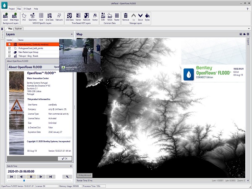Add a MOHID Geometry layer

click(33, 17)
